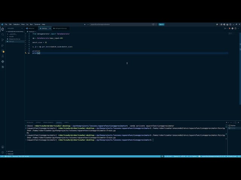Open the Terminal menu
241x180 pixels.
(37, 24)
